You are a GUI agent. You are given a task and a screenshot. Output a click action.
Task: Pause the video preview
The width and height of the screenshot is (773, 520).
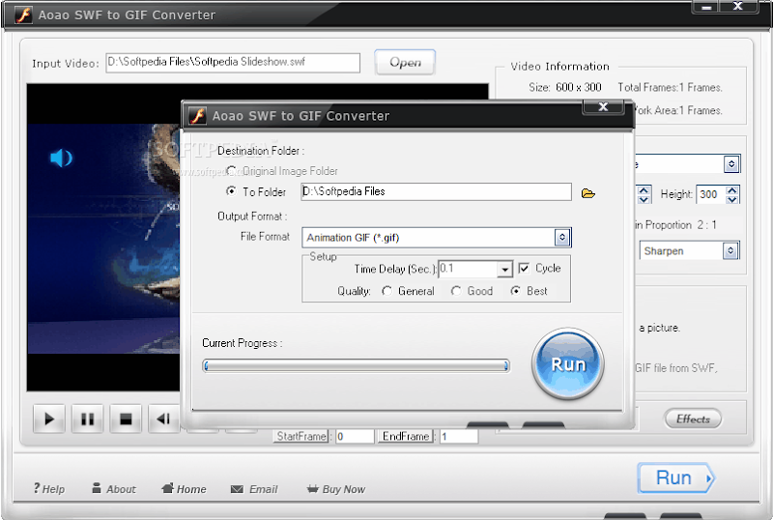point(87,419)
